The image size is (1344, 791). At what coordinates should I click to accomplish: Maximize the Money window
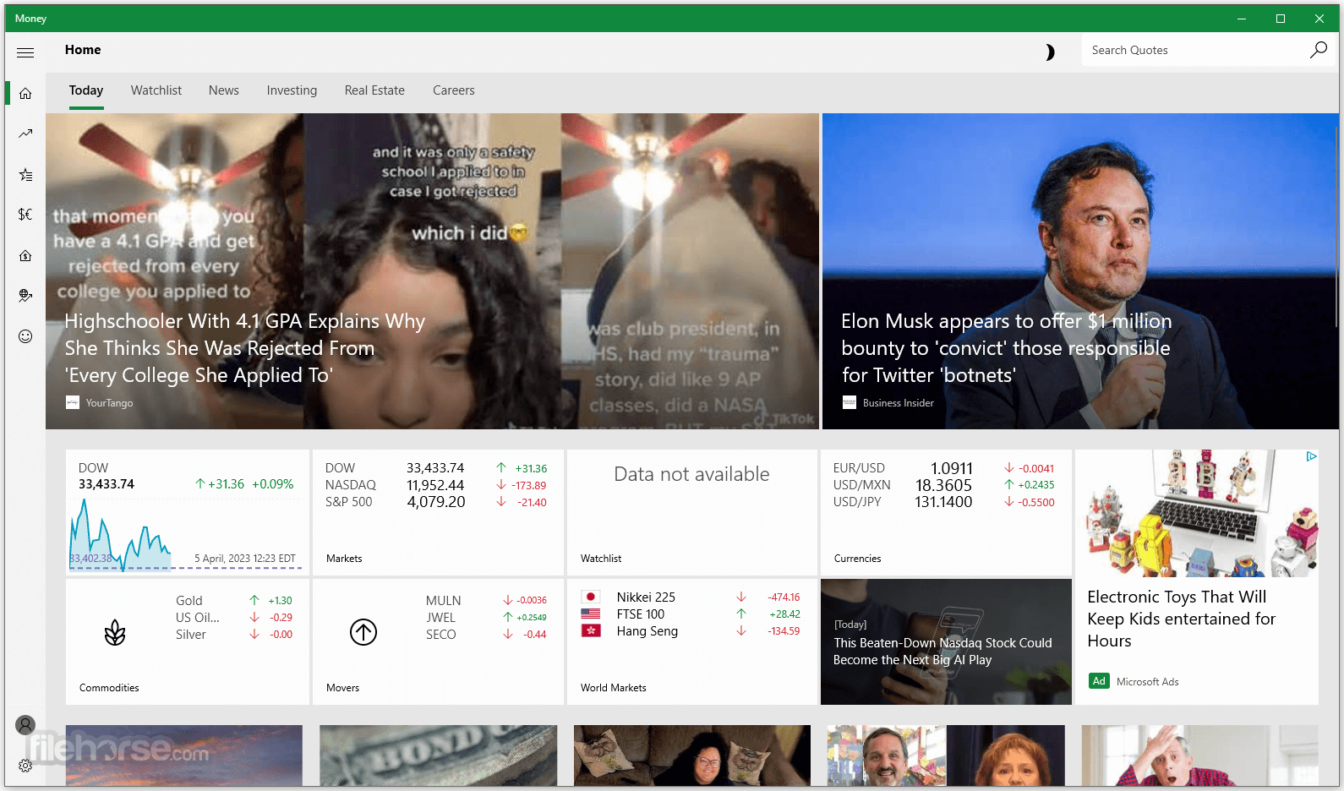[1281, 19]
